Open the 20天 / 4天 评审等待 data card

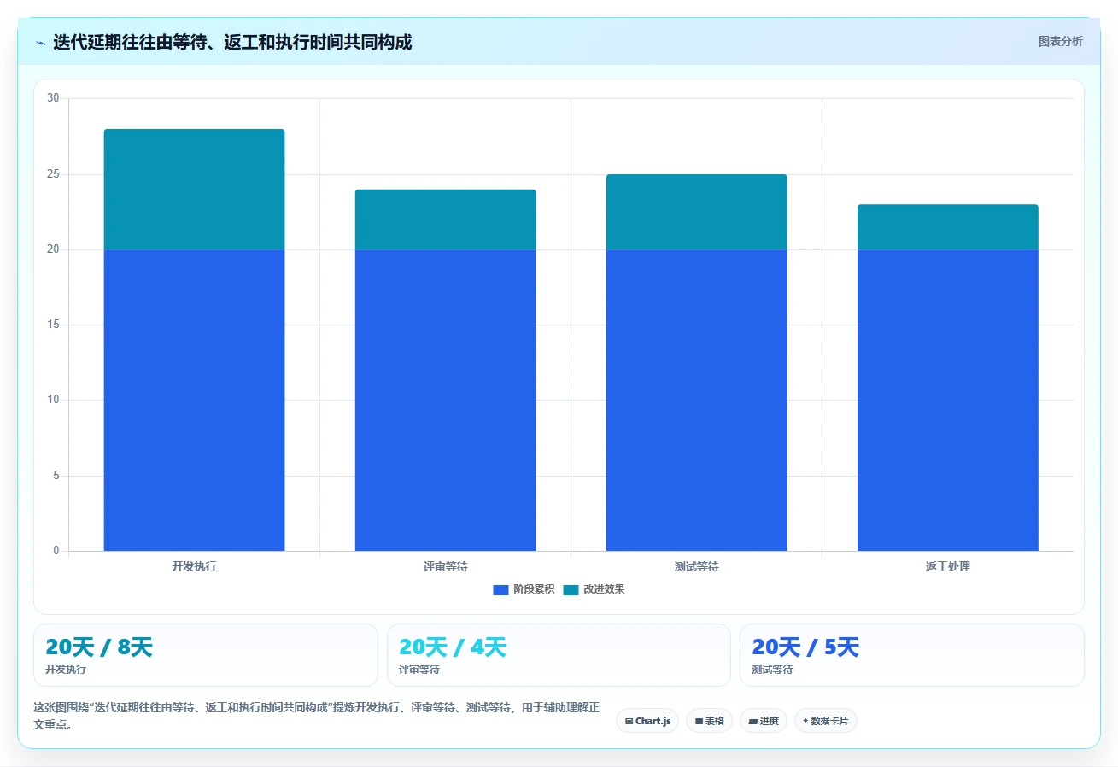coord(559,655)
